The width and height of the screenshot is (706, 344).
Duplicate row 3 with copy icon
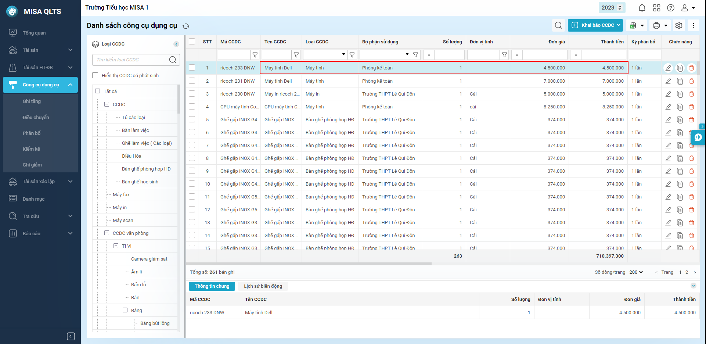[x=680, y=94]
